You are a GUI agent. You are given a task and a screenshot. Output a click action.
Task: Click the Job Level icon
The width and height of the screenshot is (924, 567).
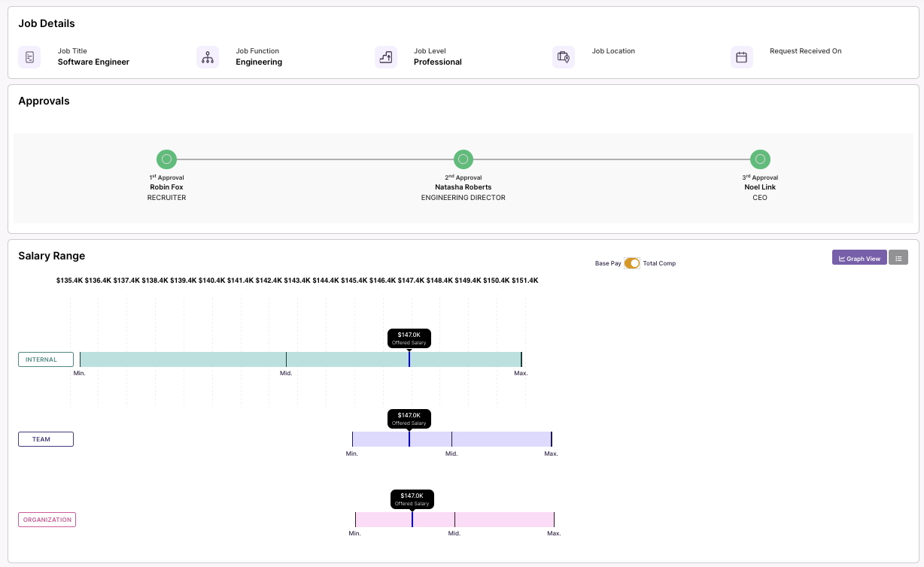pos(385,56)
